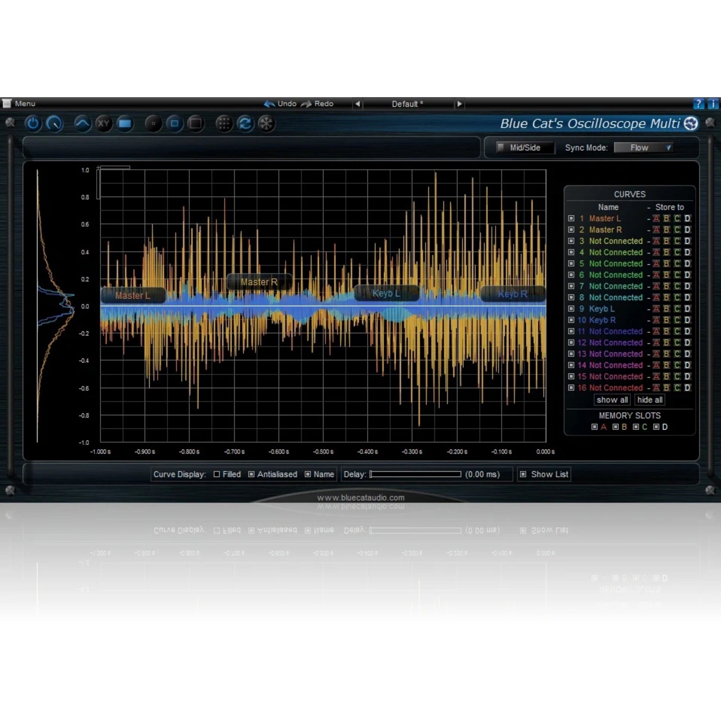Click the grid display icon

point(224,124)
